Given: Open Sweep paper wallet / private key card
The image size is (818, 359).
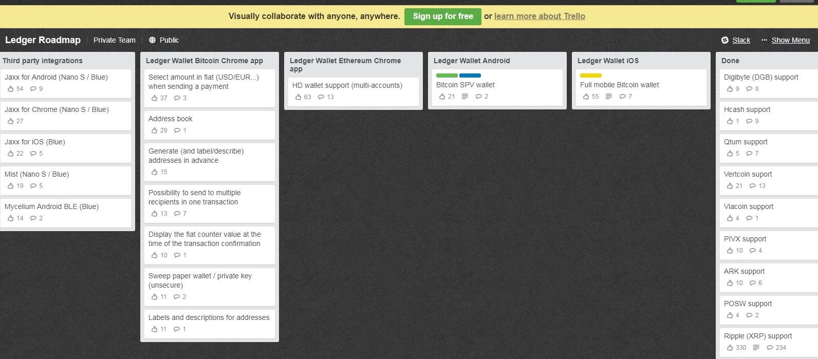Looking at the screenshot, I should [210, 287].
